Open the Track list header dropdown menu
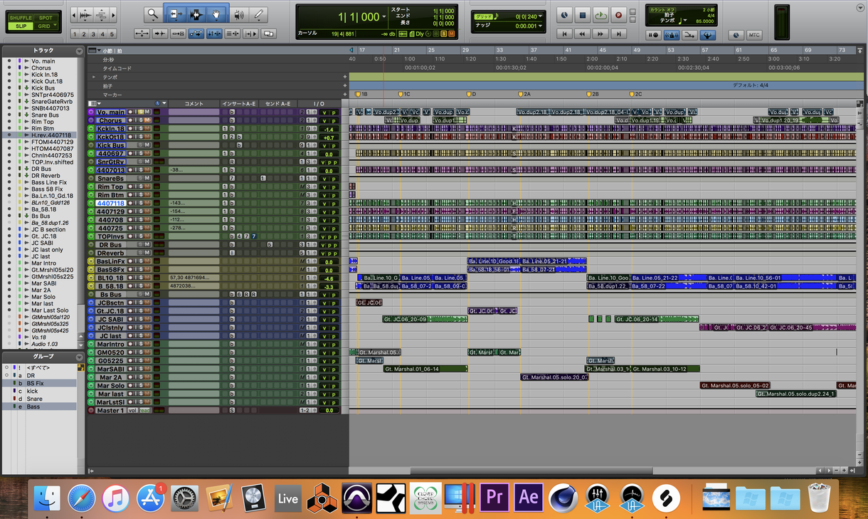This screenshot has height=519, width=868. 79,51
